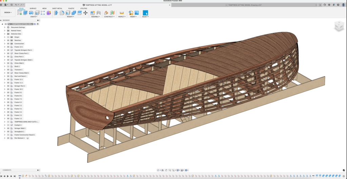Toggle visibility of Transom:1

[8, 70]
